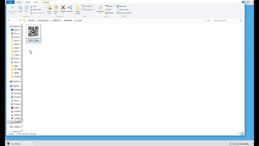Open the File ribbon tab

pos(11,2)
